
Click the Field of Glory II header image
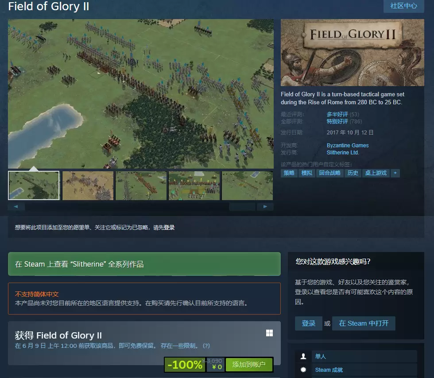353,52
